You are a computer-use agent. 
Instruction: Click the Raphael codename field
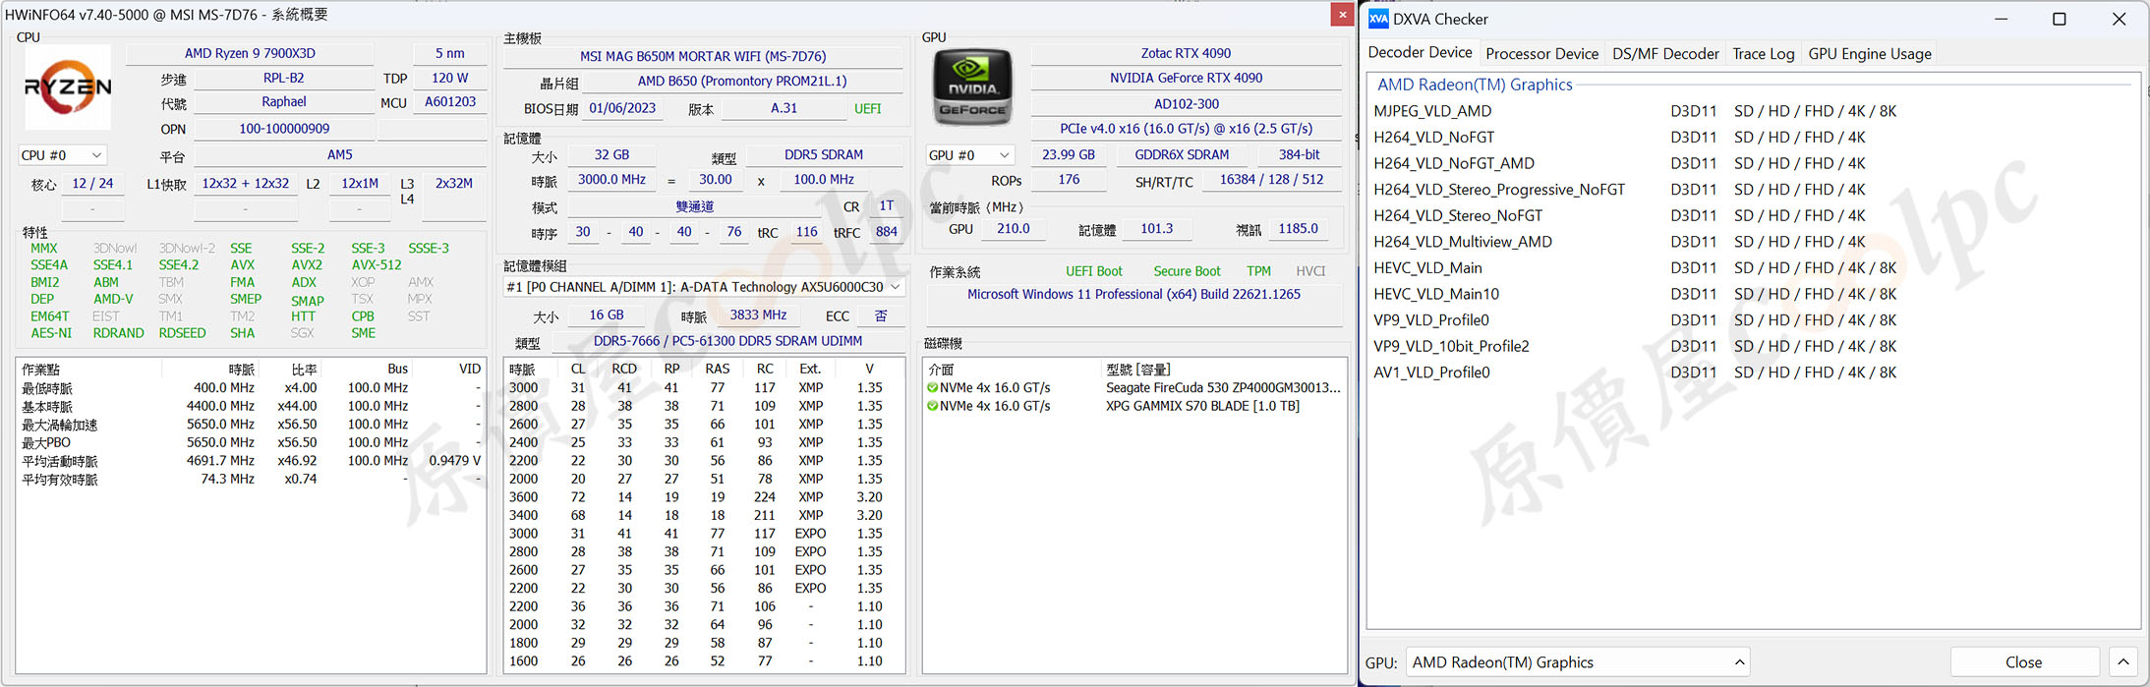283,102
